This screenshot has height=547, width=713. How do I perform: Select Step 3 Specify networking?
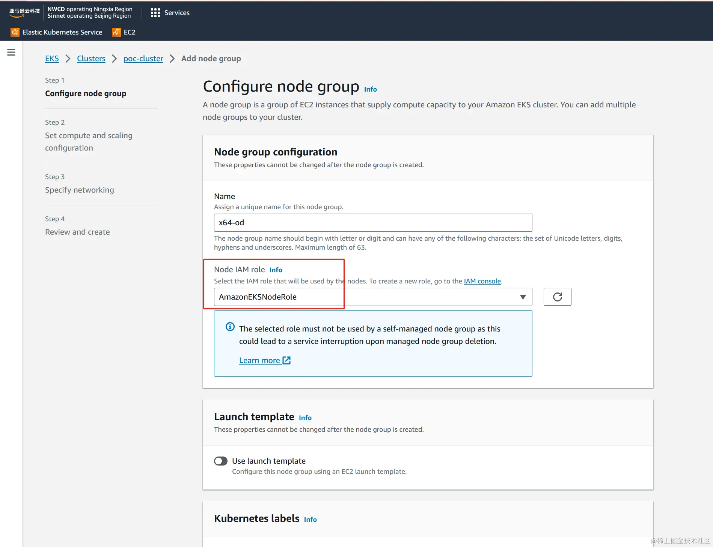pos(80,190)
